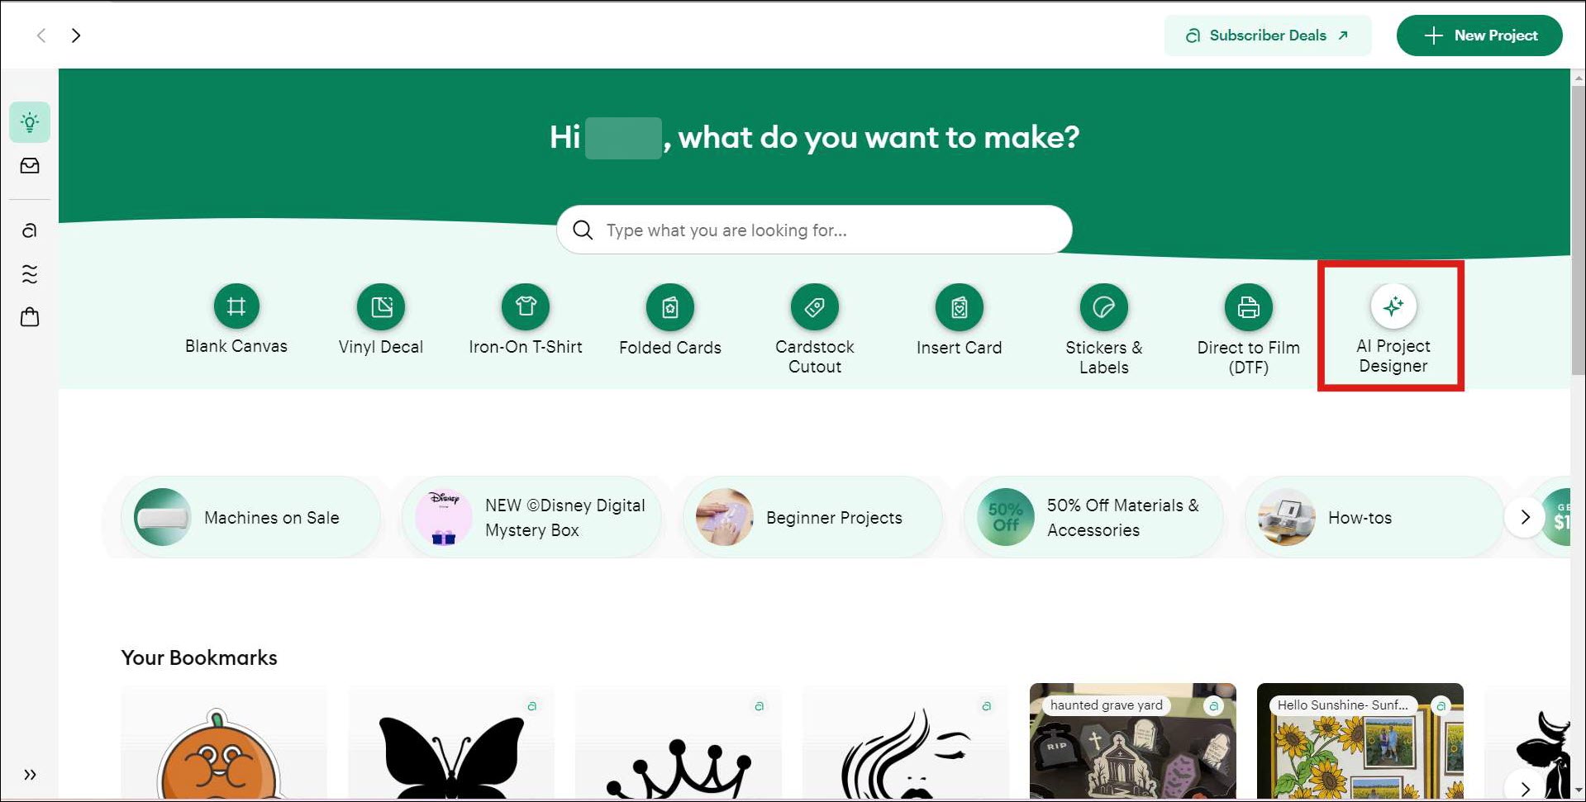The width and height of the screenshot is (1586, 802).
Task: Launch the AI Project Designer
Action: point(1393,307)
